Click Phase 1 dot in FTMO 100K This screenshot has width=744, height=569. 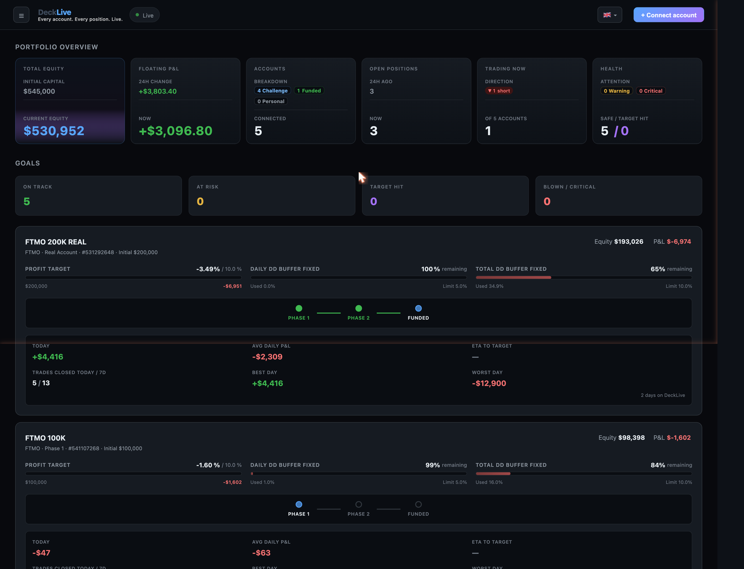click(299, 504)
